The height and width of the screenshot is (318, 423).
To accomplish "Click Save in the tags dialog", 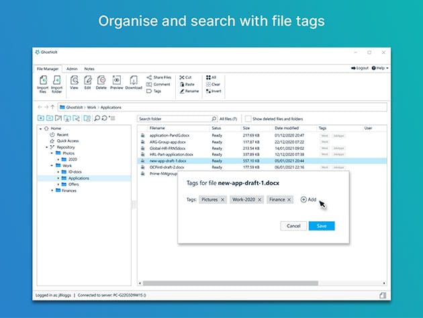I will click(322, 226).
